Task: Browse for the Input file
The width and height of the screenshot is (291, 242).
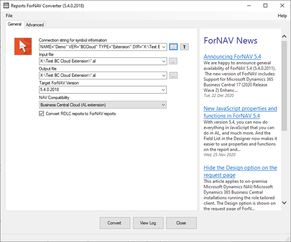Action: click(173, 61)
